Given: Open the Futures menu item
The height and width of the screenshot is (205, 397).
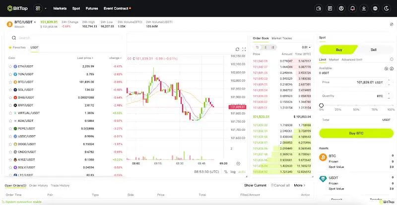Looking at the screenshot, I should click(x=92, y=8).
